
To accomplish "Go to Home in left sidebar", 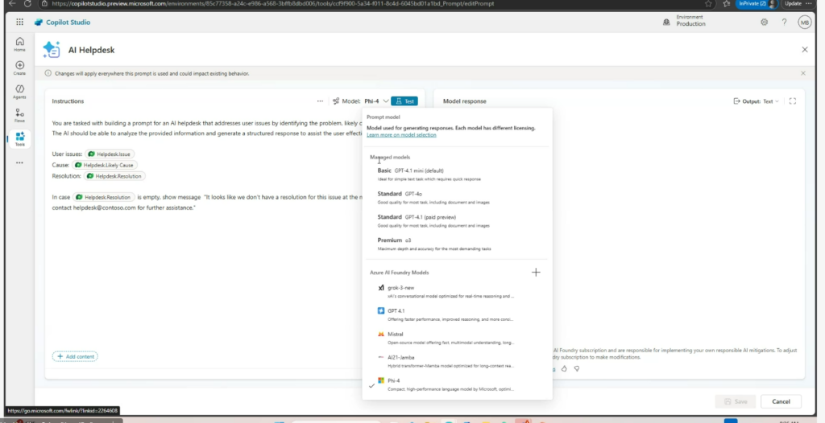I will [x=19, y=44].
